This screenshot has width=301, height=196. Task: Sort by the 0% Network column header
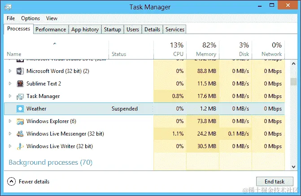click(x=268, y=50)
